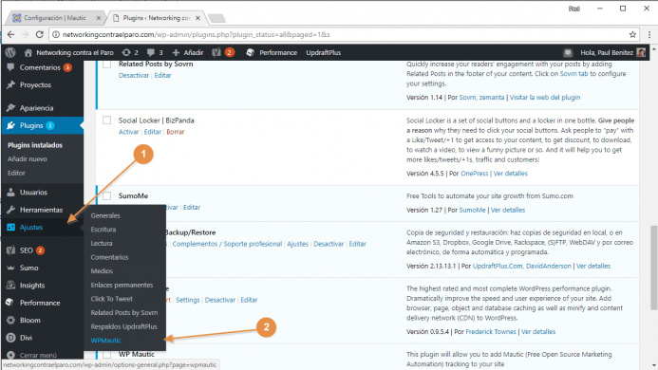Viewport: 658px width, 370px height.
Task: Click the user avatar next to Paul Benitez
Action: pyautogui.click(x=641, y=52)
